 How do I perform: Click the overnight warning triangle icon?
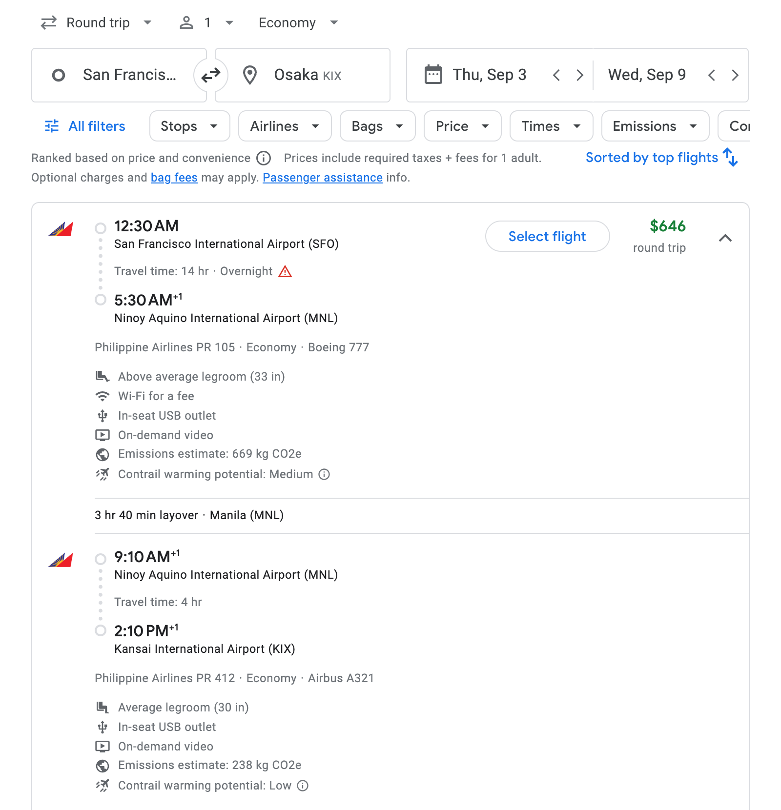(x=286, y=271)
